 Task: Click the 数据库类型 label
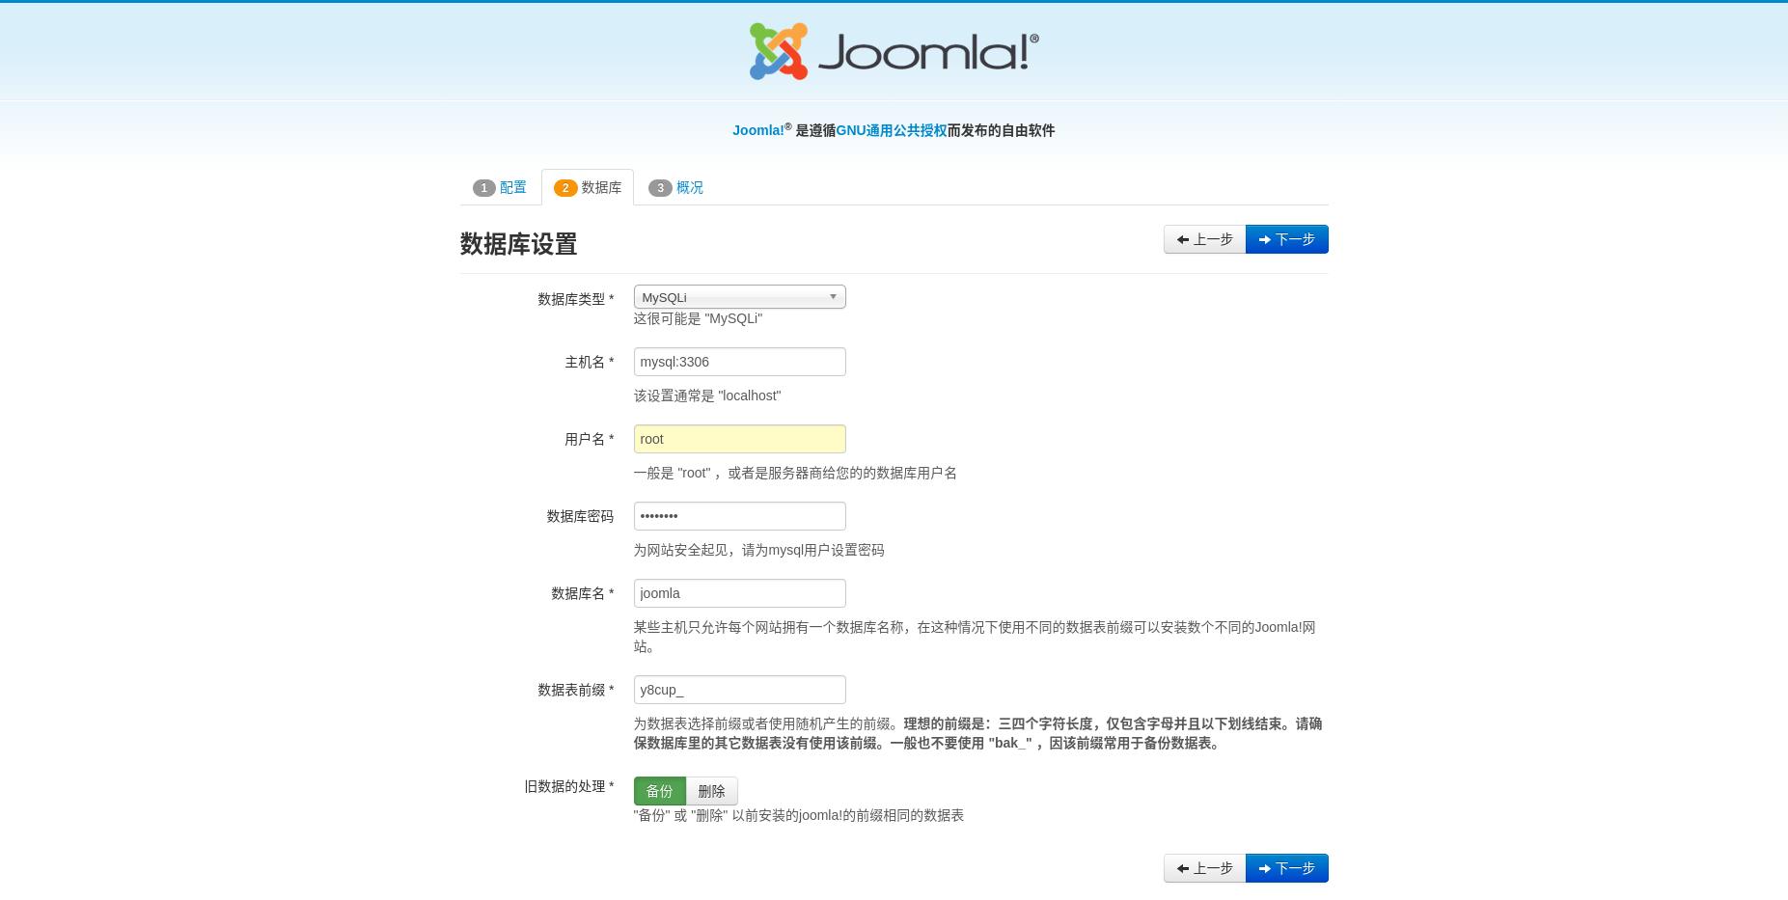pyautogui.click(x=576, y=299)
